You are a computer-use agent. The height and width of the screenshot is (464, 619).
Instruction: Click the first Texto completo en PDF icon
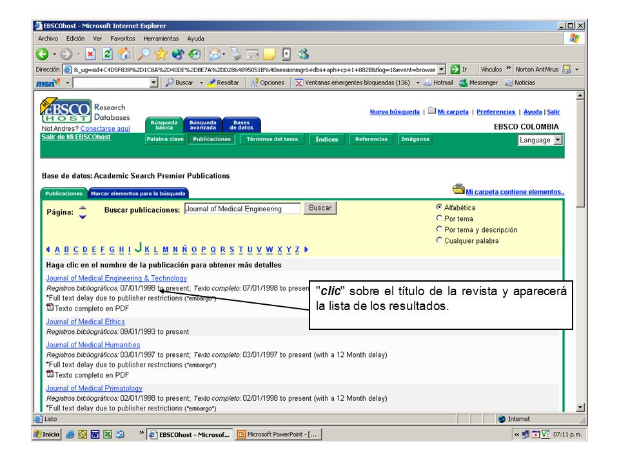click(50, 307)
